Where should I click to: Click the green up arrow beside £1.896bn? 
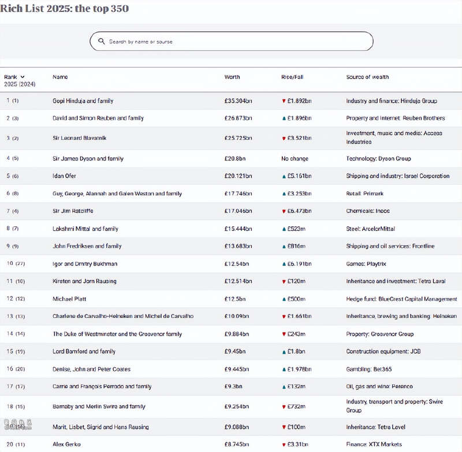284,118
